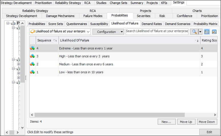Switch to list view icon
This screenshot has width=221, height=136.
[x=207, y=32]
